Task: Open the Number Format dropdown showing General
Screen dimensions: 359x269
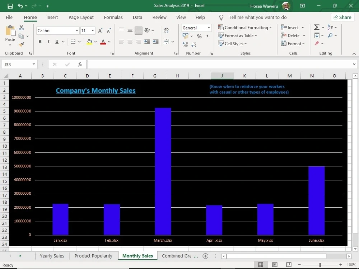Action: [x=196, y=28]
